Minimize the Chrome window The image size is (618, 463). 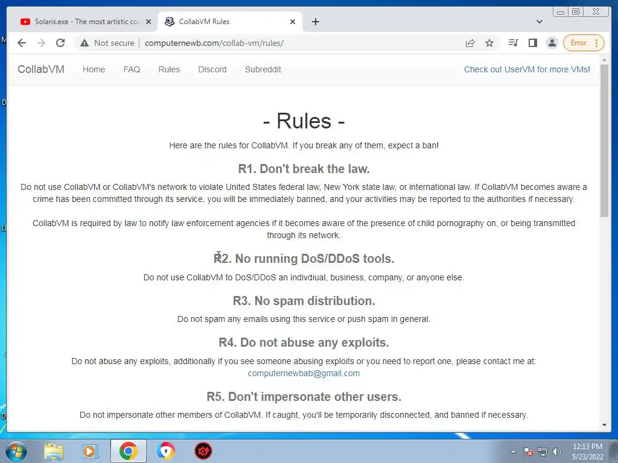[x=561, y=12]
